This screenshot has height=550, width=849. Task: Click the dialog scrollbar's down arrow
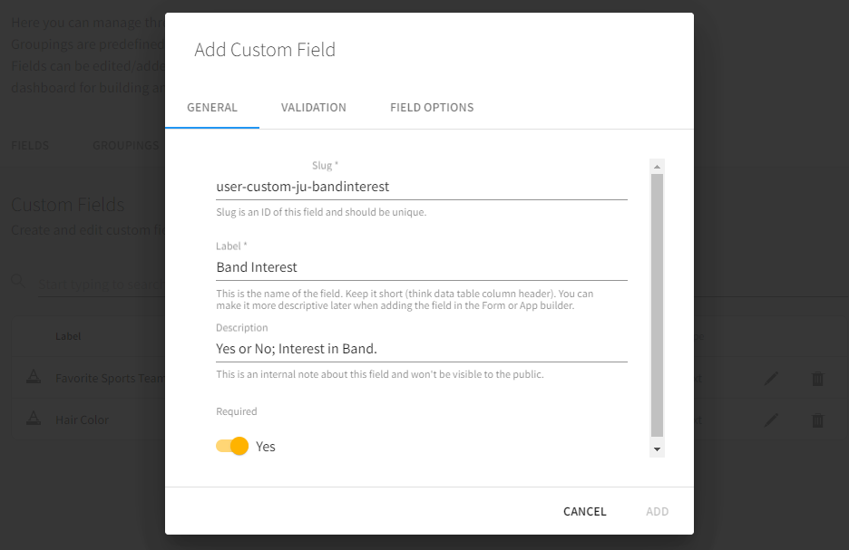tap(658, 449)
